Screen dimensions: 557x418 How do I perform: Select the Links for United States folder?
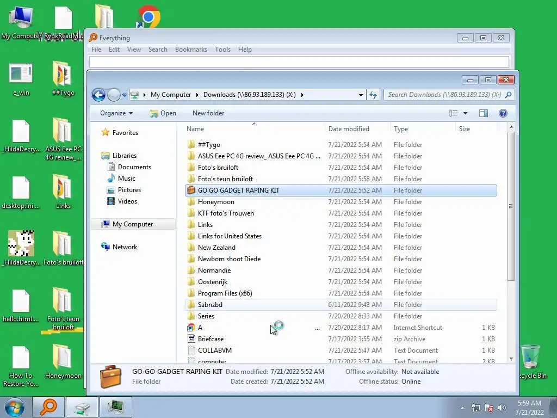pyautogui.click(x=341, y=236)
